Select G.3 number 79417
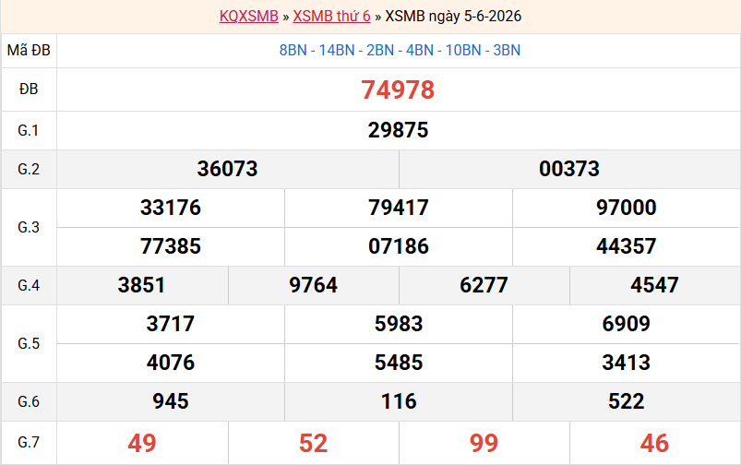 click(x=399, y=208)
